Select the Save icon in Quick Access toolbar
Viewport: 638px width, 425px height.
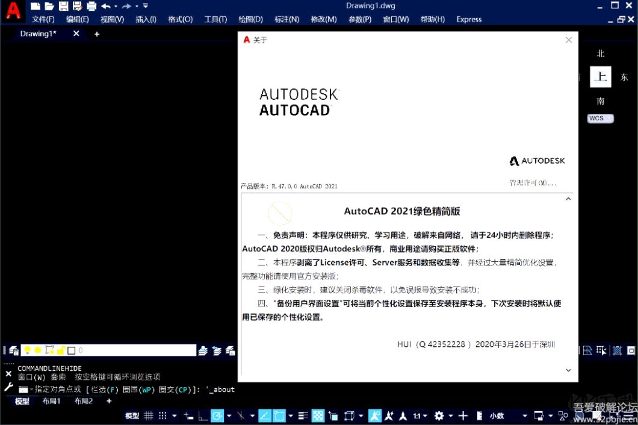coord(63,6)
